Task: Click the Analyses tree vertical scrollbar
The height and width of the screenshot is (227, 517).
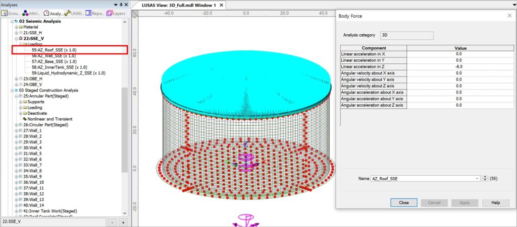Action: tap(125, 131)
